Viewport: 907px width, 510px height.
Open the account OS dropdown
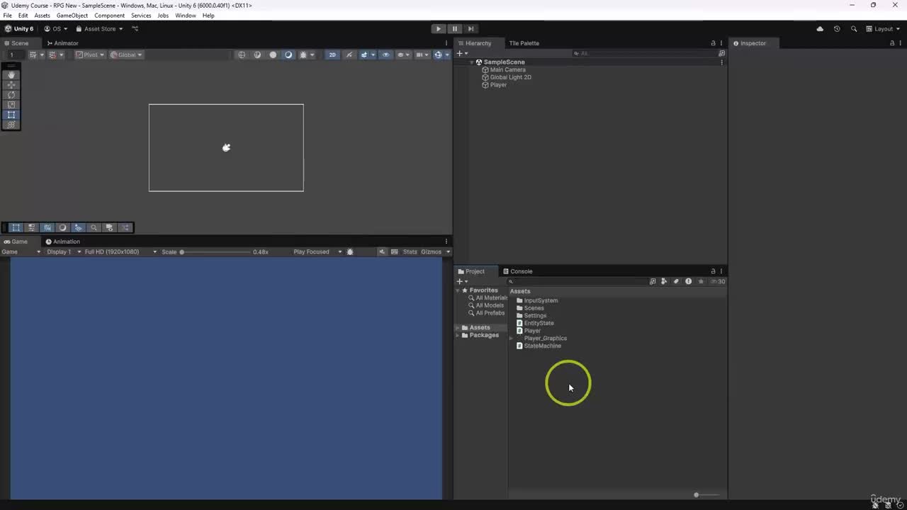coord(56,29)
